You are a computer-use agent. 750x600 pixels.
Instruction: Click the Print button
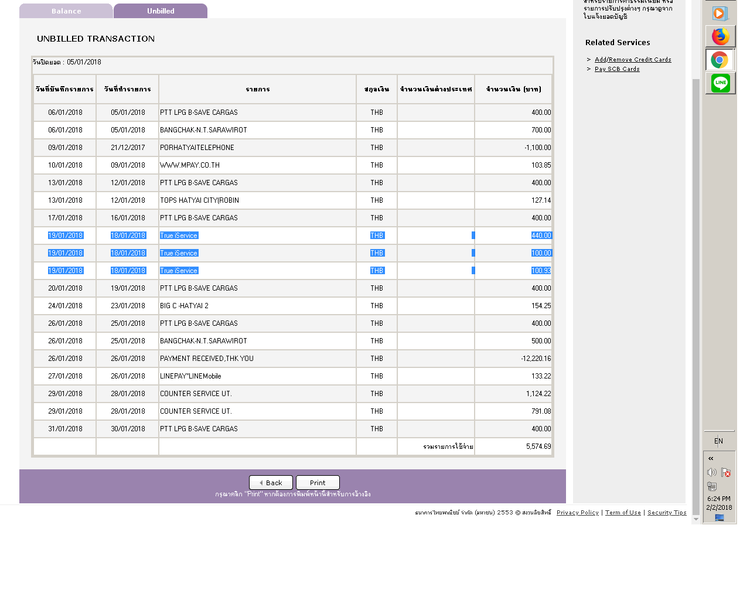click(x=318, y=482)
